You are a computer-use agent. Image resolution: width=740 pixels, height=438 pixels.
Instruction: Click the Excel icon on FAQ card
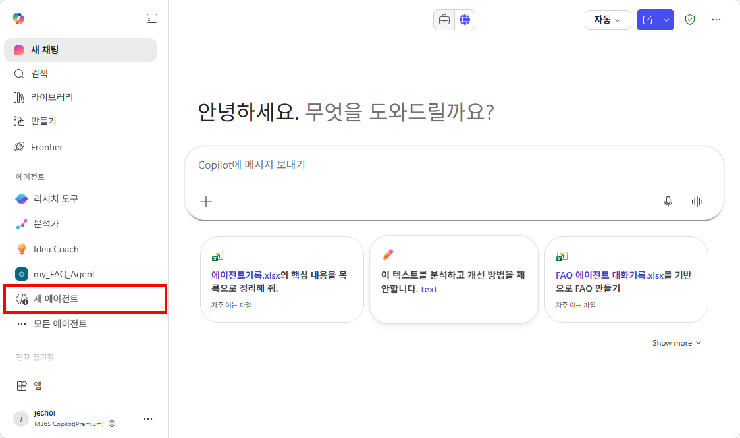tap(562, 256)
